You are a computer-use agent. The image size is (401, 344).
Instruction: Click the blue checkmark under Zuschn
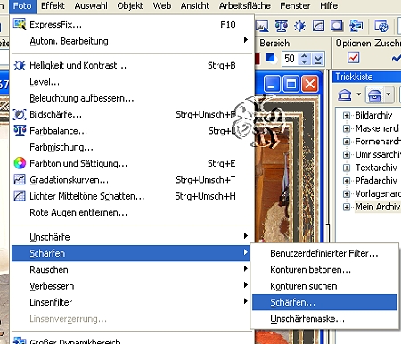coord(397,58)
